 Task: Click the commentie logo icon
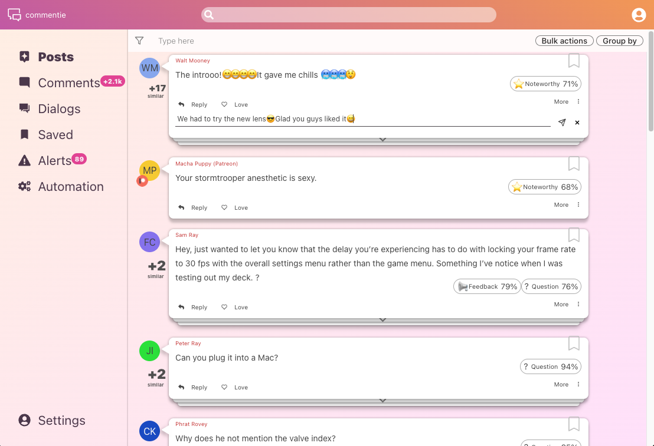click(14, 15)
